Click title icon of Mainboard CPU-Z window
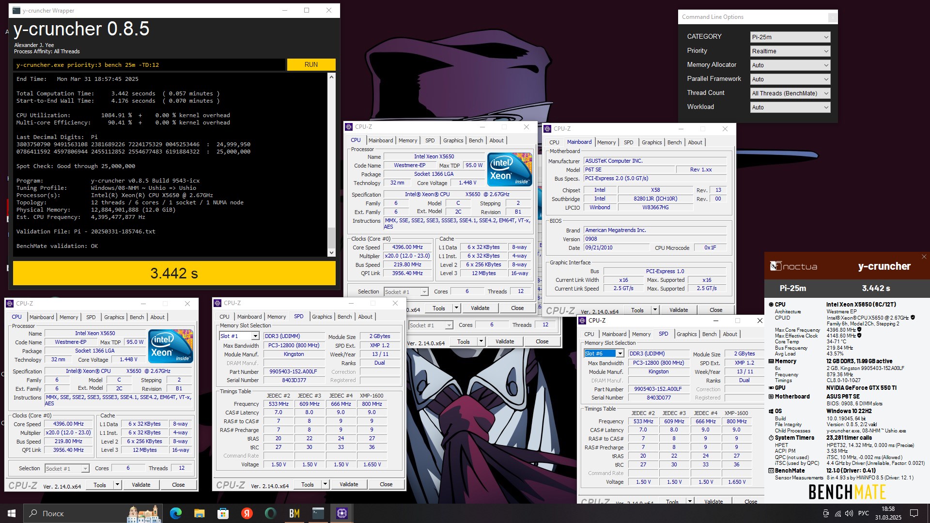The image size is (930, 523). (x=547, y=129)
